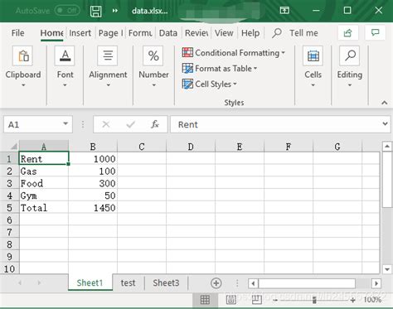Switch to the Insert tab
Image resolution: width=393 pixels, height=309 pixels.
point(80,33)
